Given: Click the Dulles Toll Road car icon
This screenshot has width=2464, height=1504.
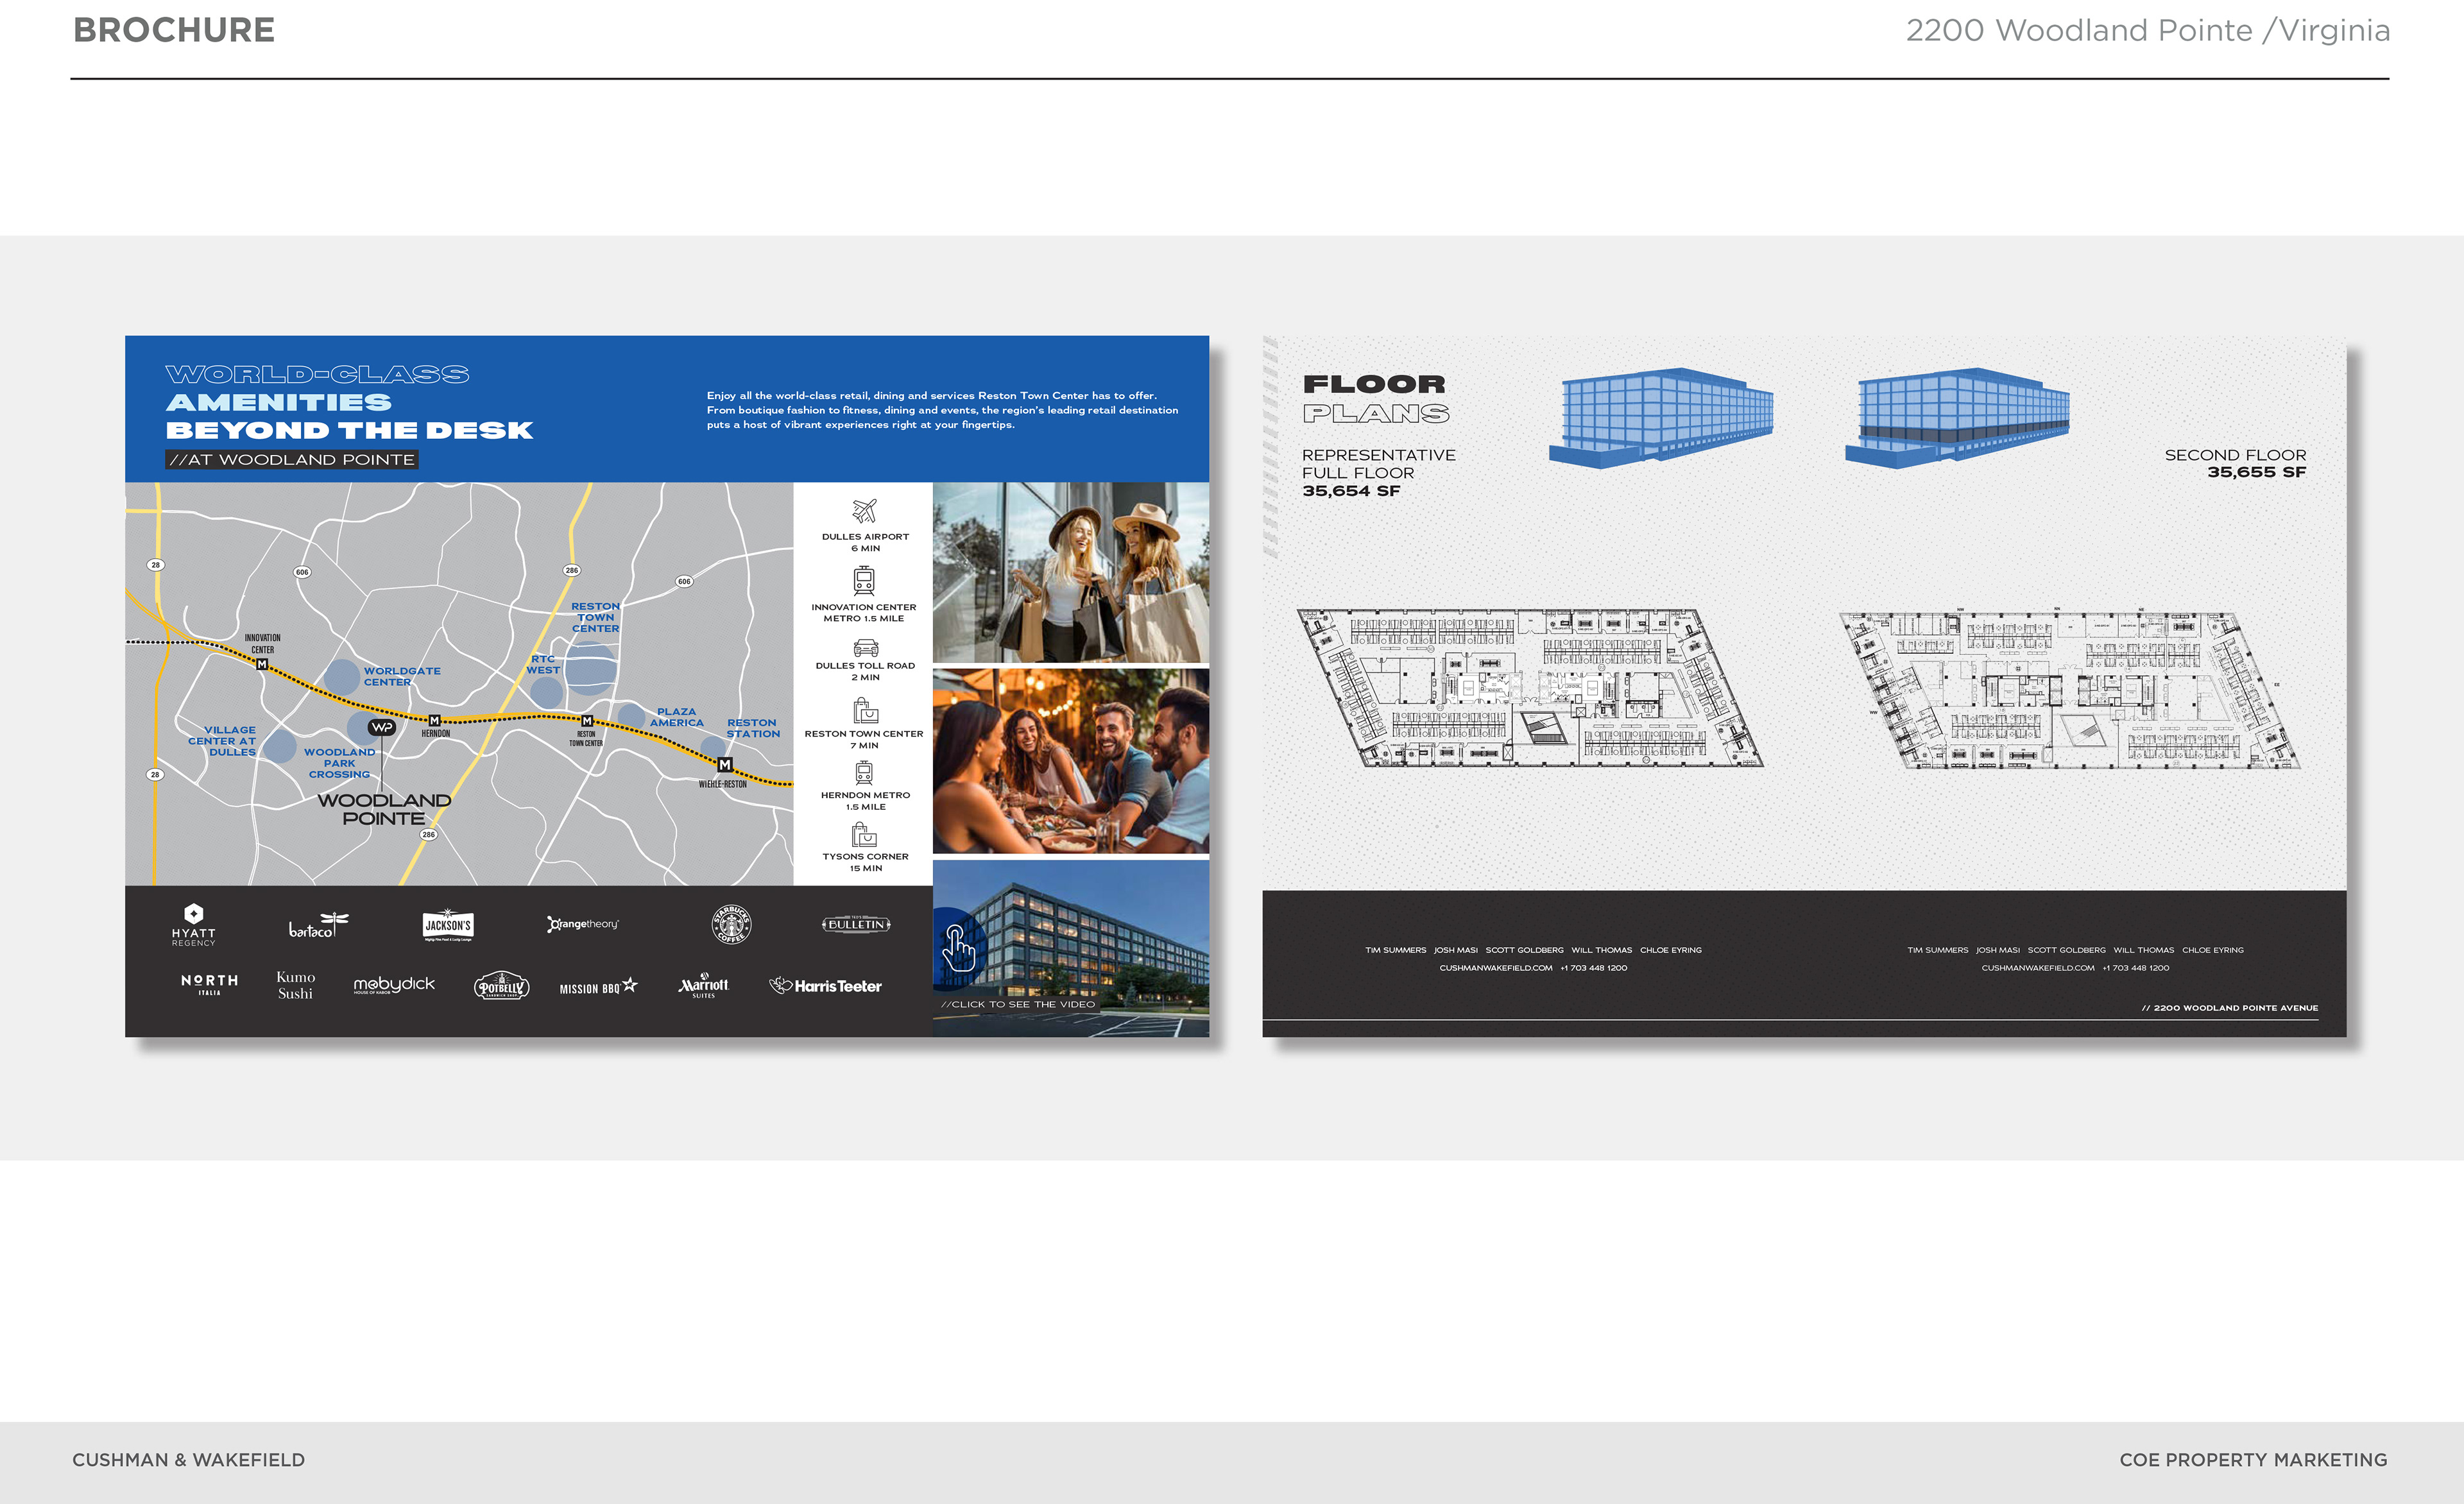Looking at the screenshot, I should [x=865, y=648].
